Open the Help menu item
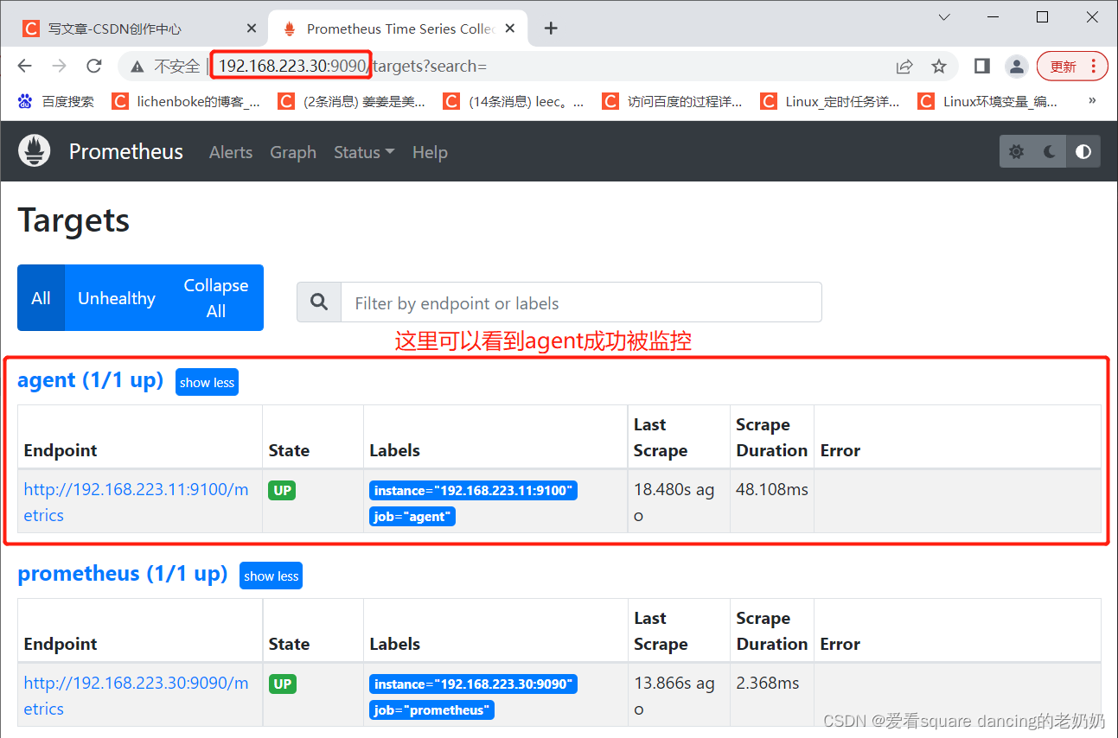 (430, 152)
